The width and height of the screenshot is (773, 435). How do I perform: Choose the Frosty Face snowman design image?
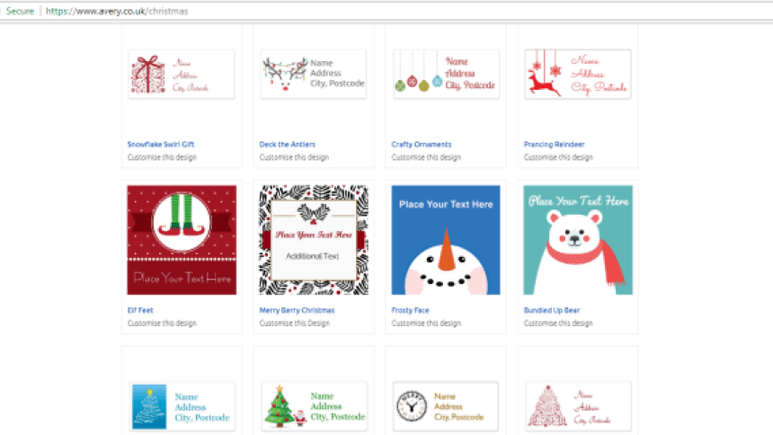coord(446,240)
